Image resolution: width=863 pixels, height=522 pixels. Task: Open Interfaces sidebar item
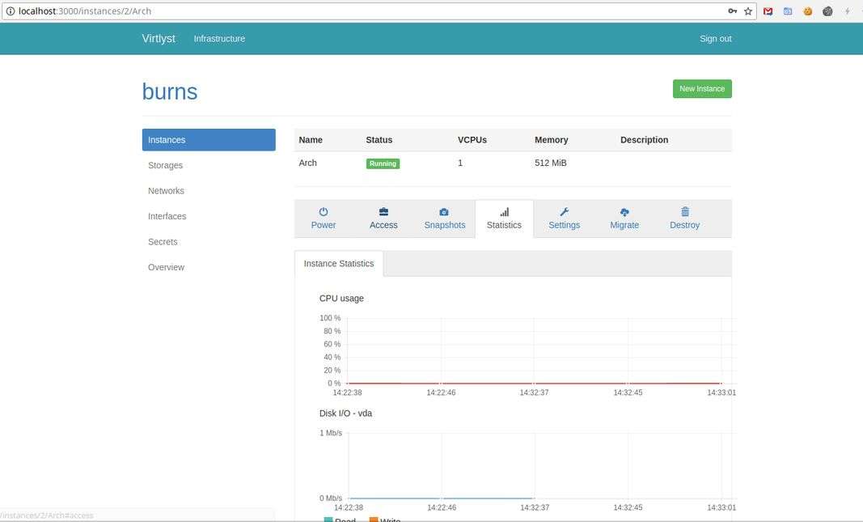167,216
